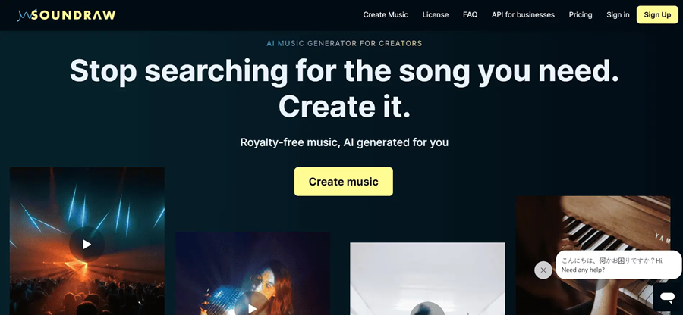The image size is (683, 315).
Task: Open API for businesses page
Action: (x=523, y=15)
